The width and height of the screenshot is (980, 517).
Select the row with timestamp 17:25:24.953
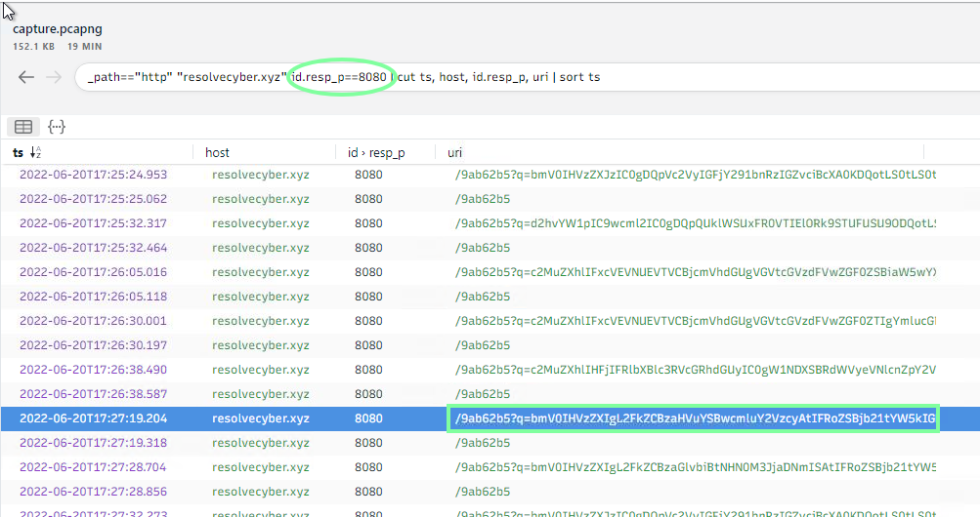click(93, 175)
